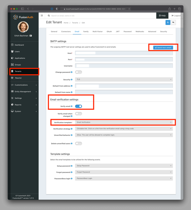
Task: Click the Send test email button
Action: click(163, 48)
